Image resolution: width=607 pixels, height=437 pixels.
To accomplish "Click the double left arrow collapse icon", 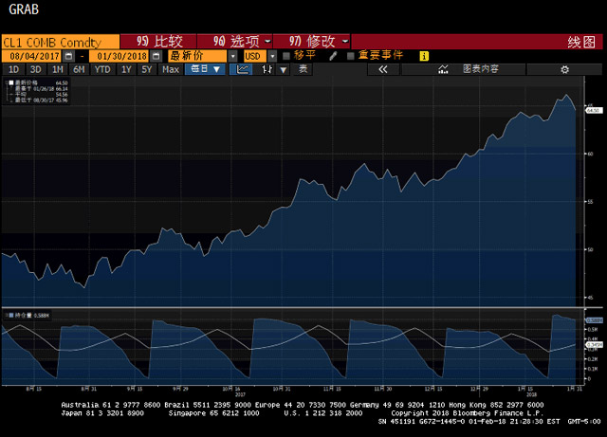I will click(383, 69).
